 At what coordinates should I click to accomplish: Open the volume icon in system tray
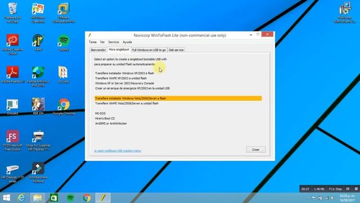tap(332, 198)
